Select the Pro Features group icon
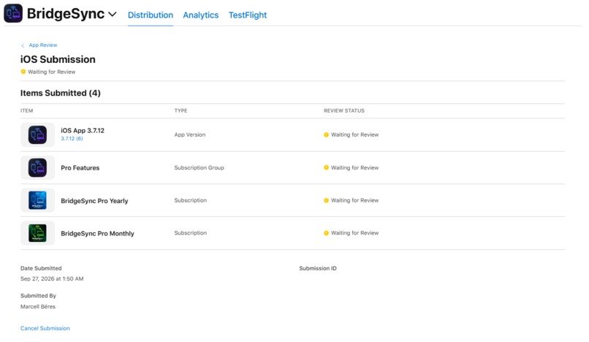This screenshot has height=342, width=589. point(37,167)
